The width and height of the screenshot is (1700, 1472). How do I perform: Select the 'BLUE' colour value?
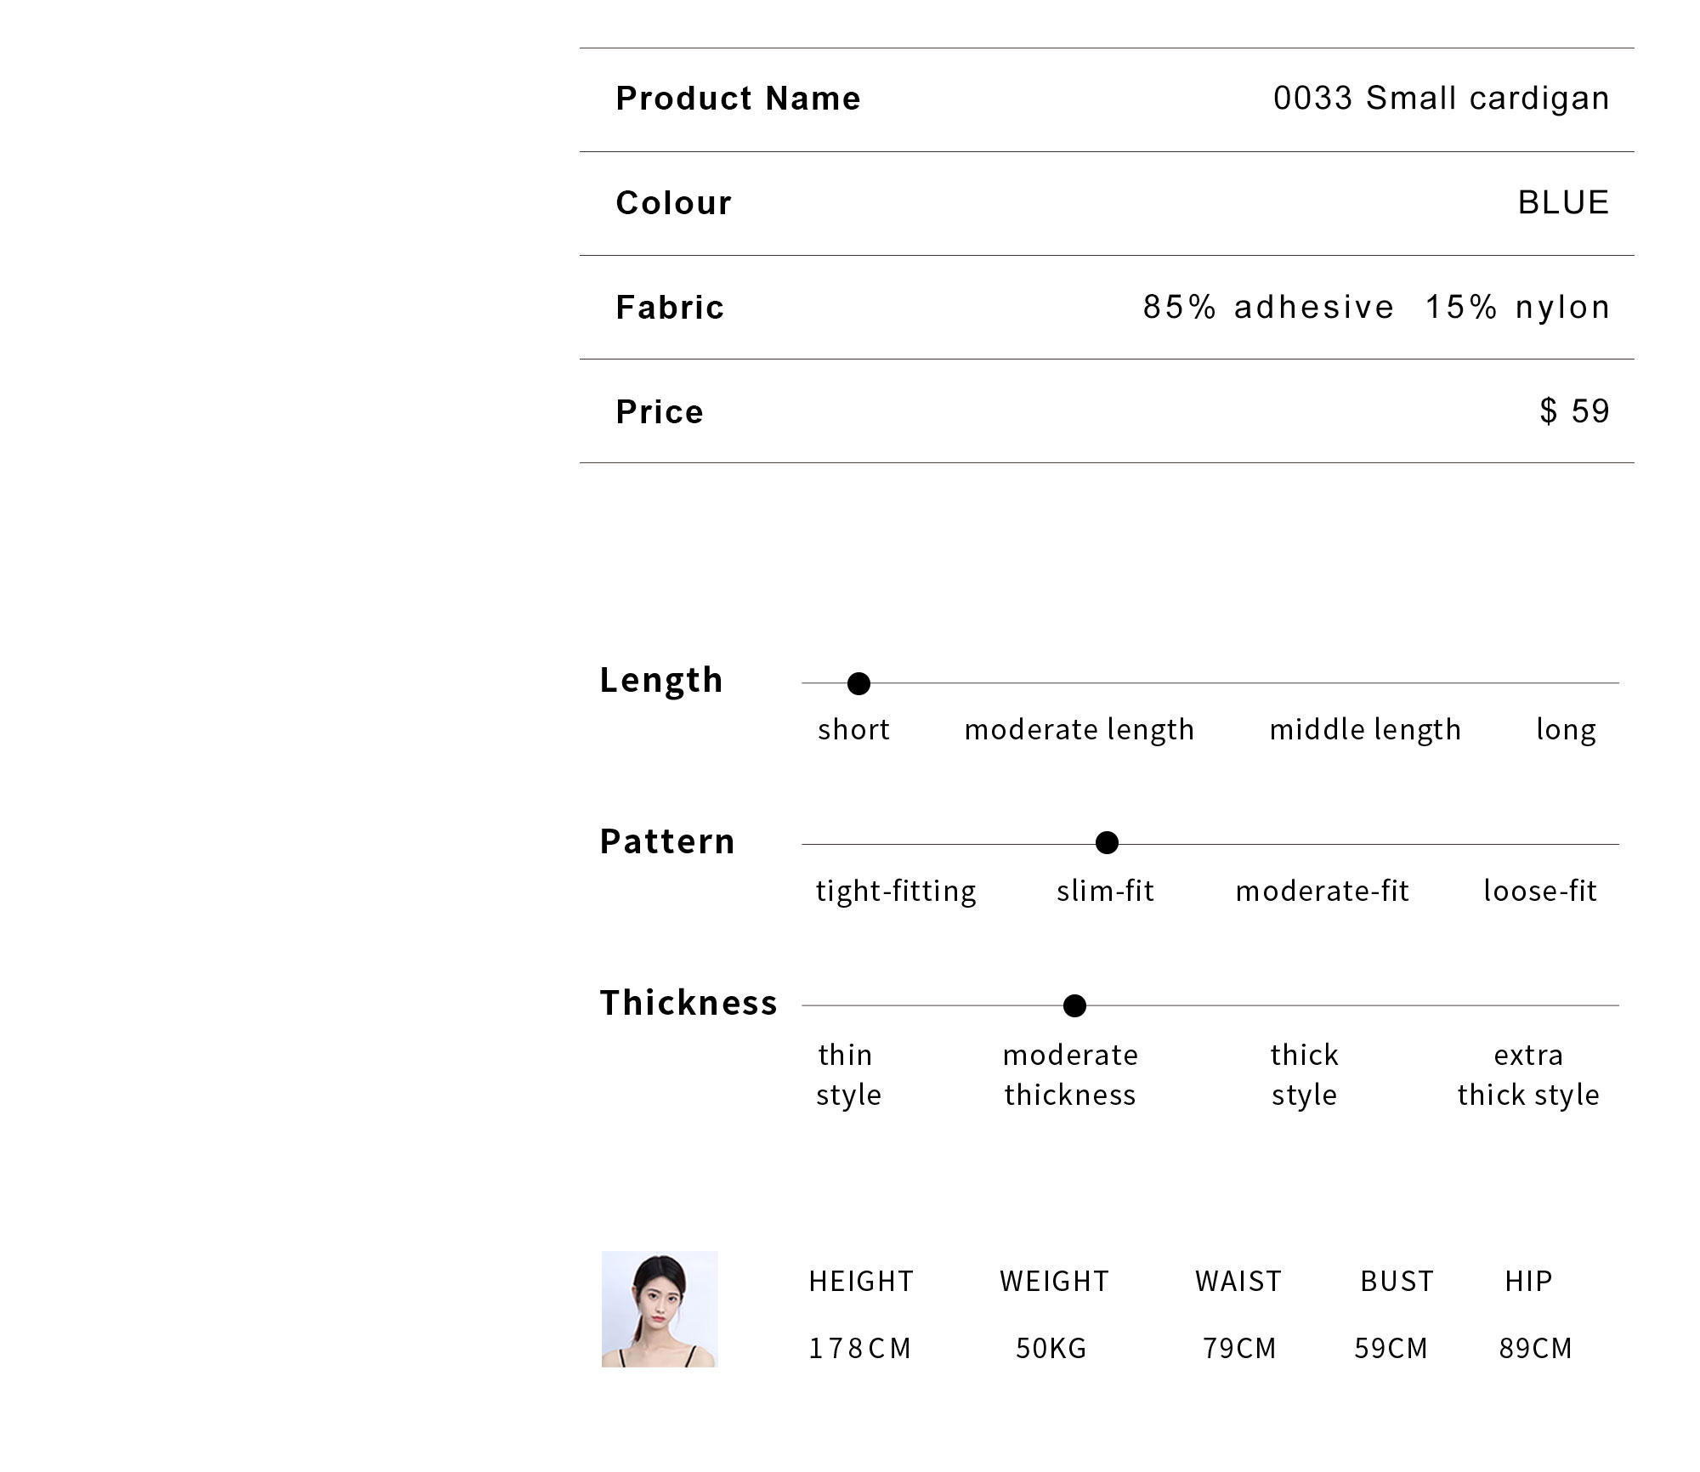pos(1563,202)
